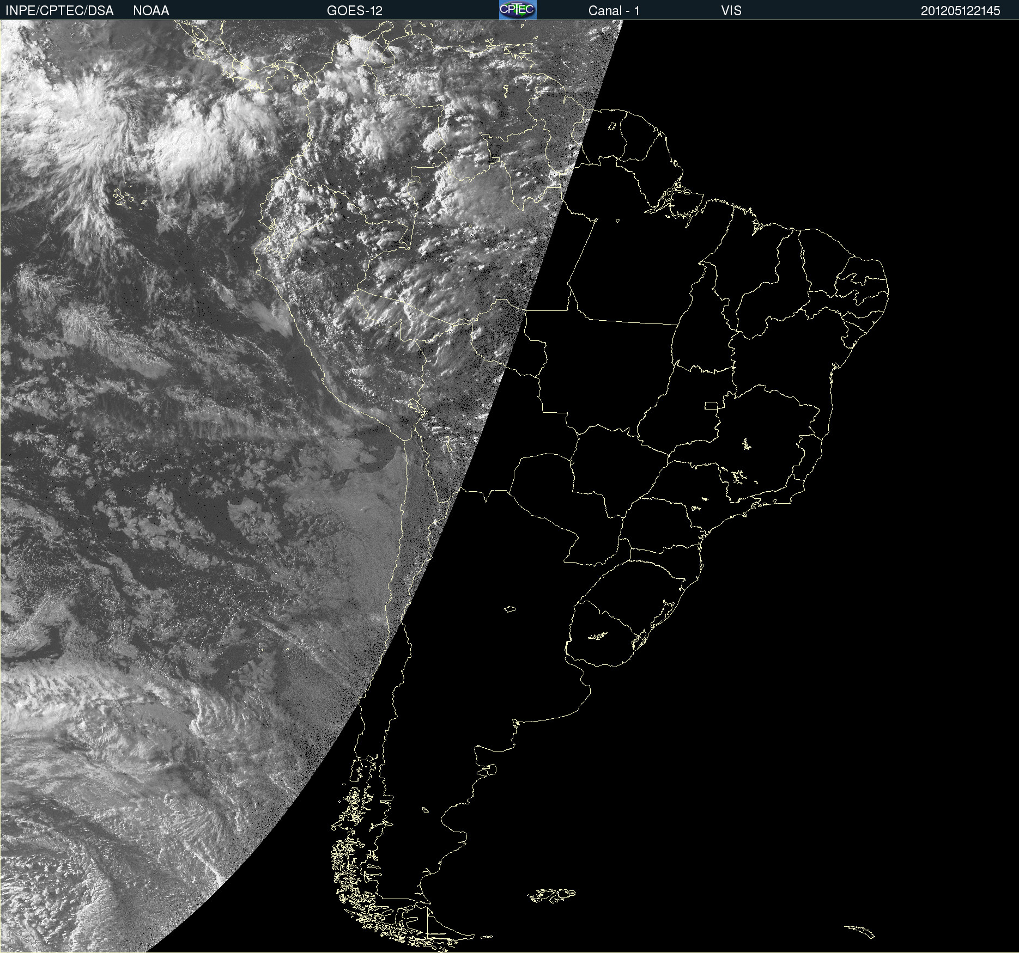Click the Canal - 1 label
1019x953 pixels.
pyautogui.click(x=614, y=11)
